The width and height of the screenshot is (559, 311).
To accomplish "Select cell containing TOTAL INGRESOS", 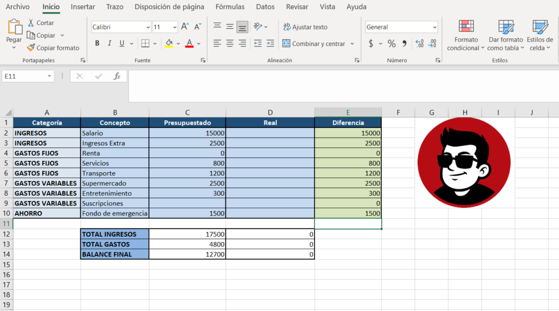I will click(115, 234).
